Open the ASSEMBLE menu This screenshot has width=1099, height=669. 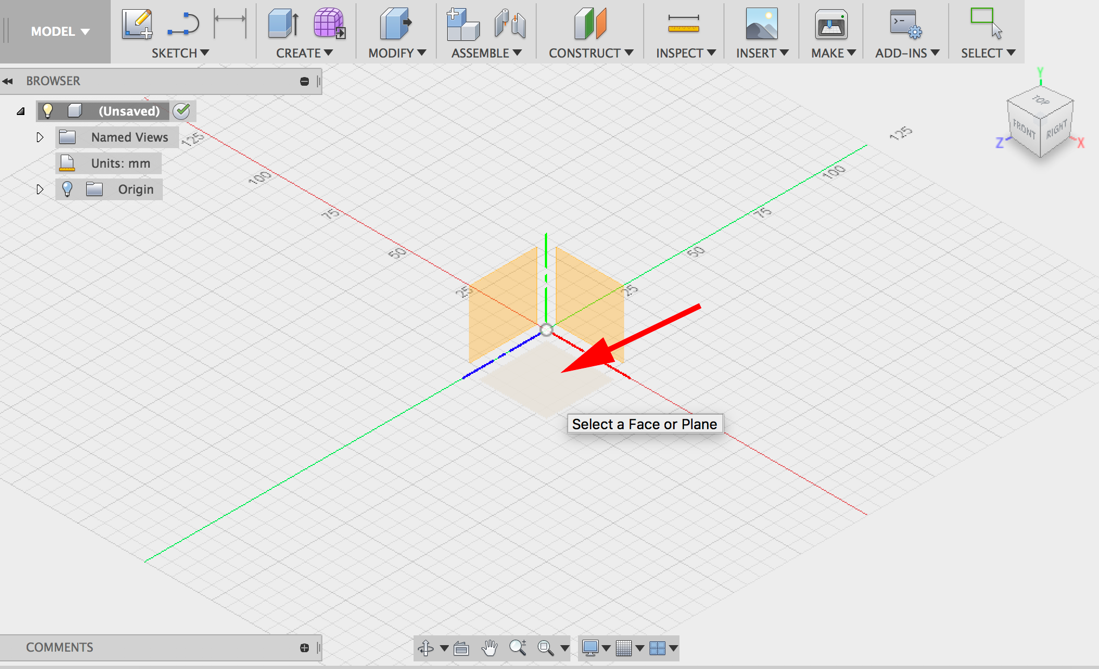coord(486,53)
